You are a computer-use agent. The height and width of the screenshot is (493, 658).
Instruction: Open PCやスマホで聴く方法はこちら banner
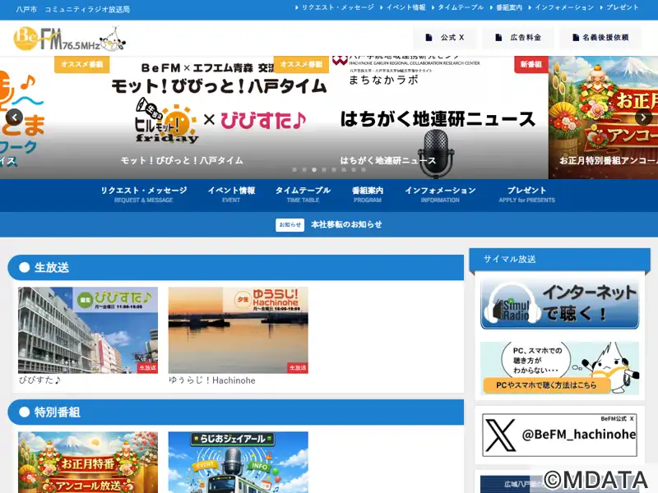coord(559,368)
